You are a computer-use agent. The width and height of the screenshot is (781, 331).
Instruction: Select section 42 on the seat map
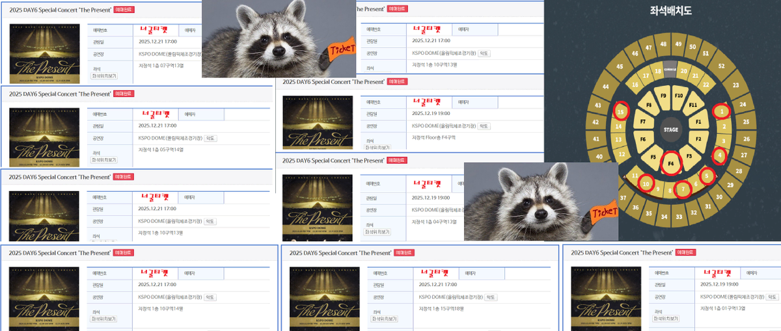596,122
